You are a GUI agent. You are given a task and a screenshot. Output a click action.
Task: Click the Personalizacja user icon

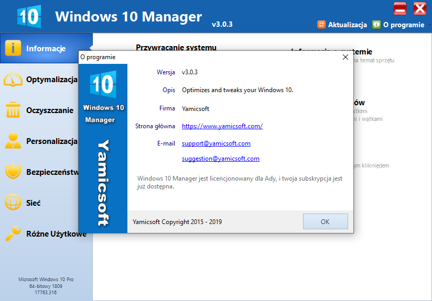pos(13,141)
